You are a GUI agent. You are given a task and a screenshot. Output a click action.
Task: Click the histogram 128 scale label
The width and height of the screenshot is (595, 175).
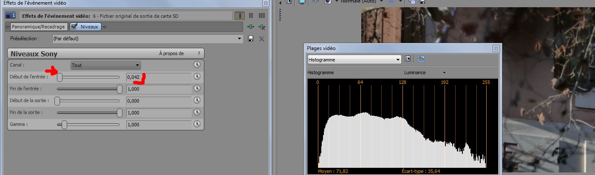[x=402, y=82]
